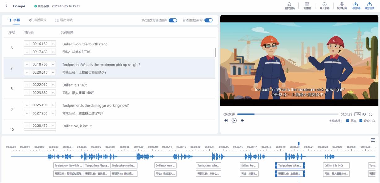Edit 'Toolpusher: Is the drilling jar working now?'
Image resolution: width=380 pixels, height=183 pixels.
pos(95,105)
